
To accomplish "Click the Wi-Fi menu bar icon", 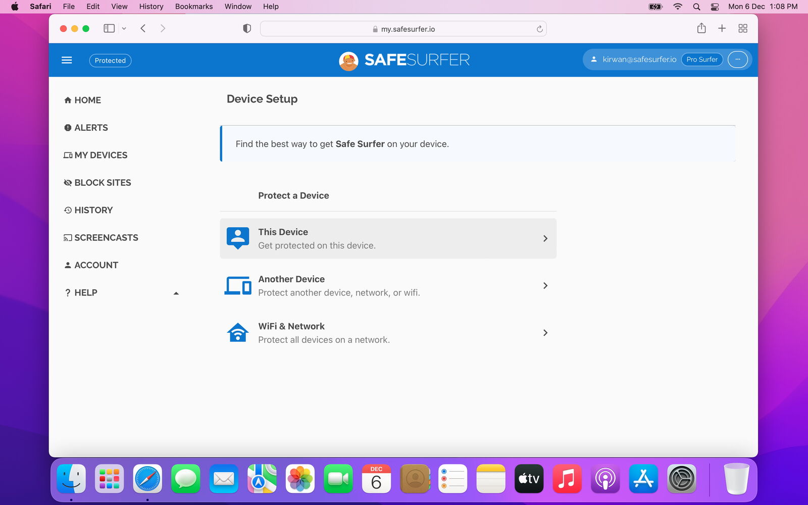I will [x=678, y=7].
